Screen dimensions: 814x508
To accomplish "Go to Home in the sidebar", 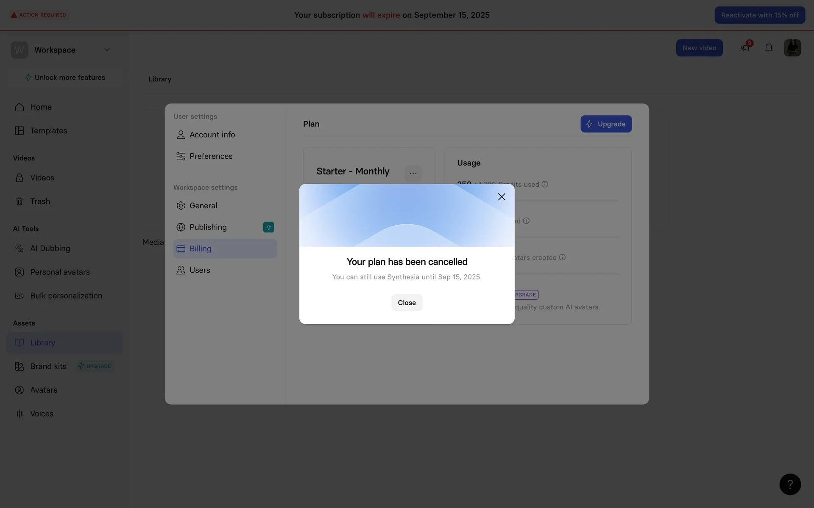I will (64, 107).
